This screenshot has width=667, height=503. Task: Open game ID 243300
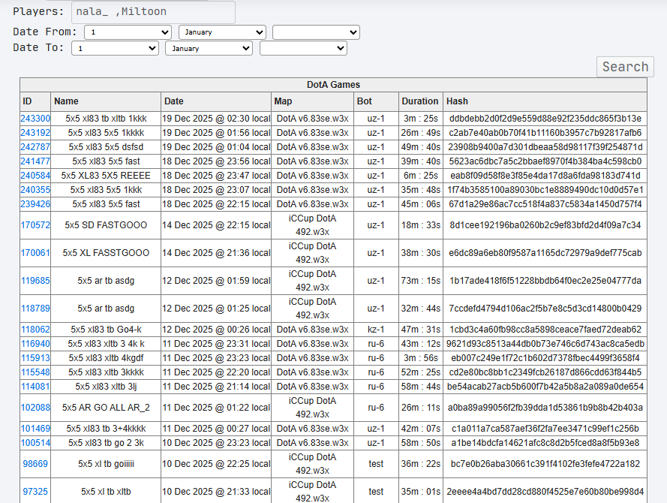(x=35, y=119)
